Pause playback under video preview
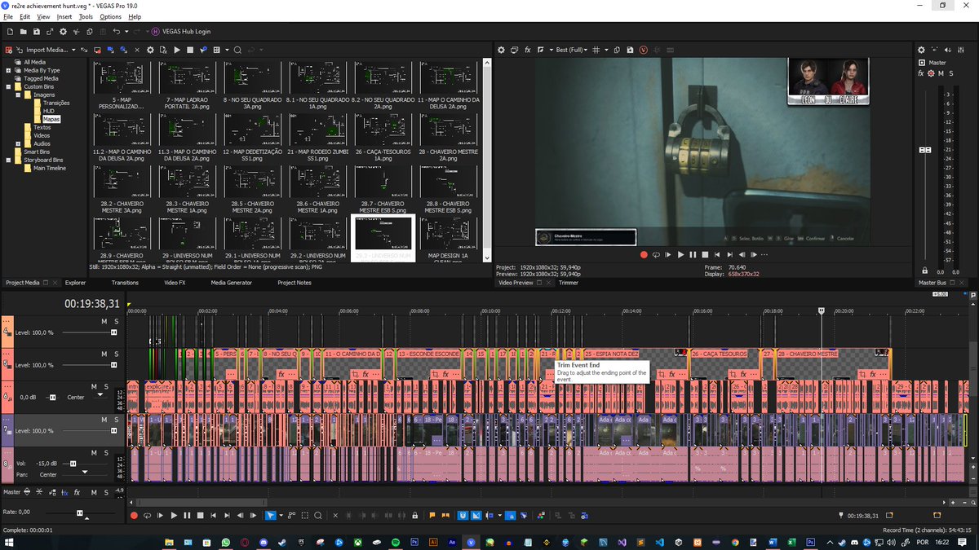The width and height of the screenshot is (979, 550). click(693, 255)
